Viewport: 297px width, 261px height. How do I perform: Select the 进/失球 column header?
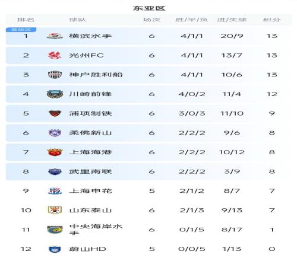click(232, 20)
